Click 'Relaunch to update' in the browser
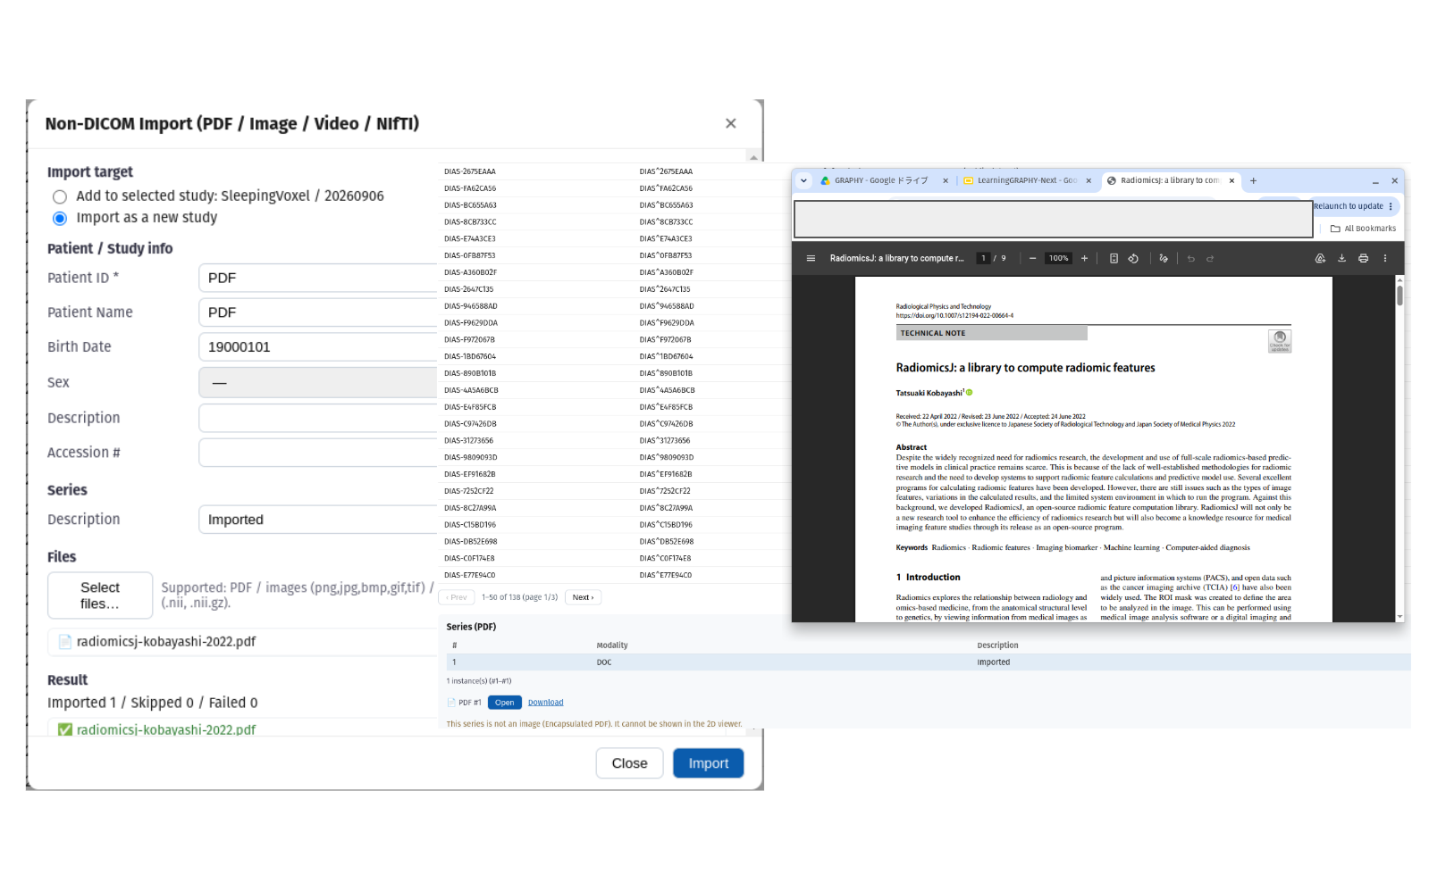This screenshot has height=891, width=1429. (x=1348, y=206)
